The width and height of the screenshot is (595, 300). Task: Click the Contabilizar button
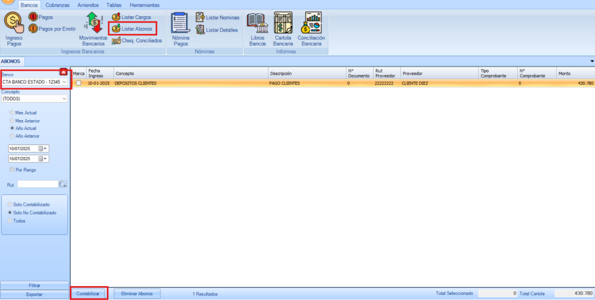(x=89, y=294)
